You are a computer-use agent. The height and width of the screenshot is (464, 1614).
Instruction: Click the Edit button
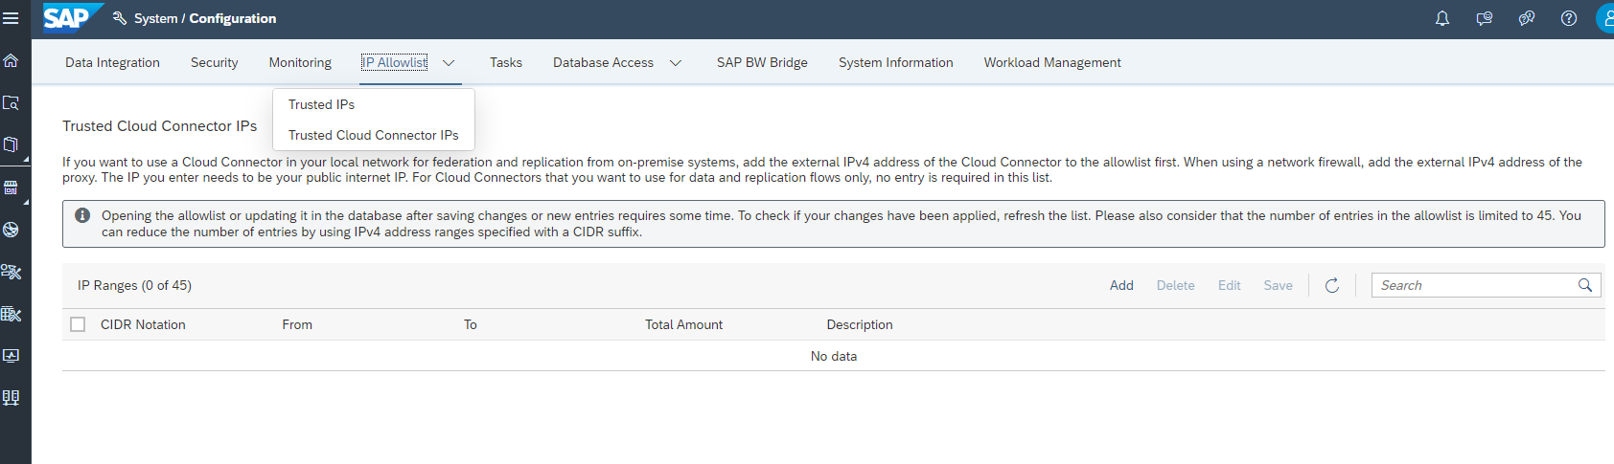(1230, 285)
